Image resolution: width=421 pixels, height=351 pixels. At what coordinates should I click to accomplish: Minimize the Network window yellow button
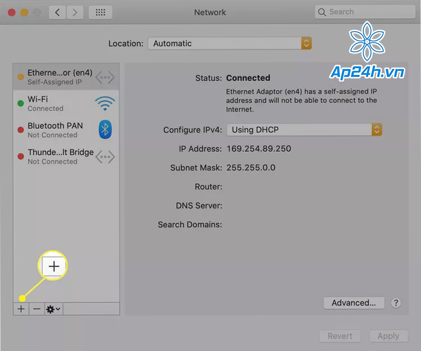[x=24, y=12]
